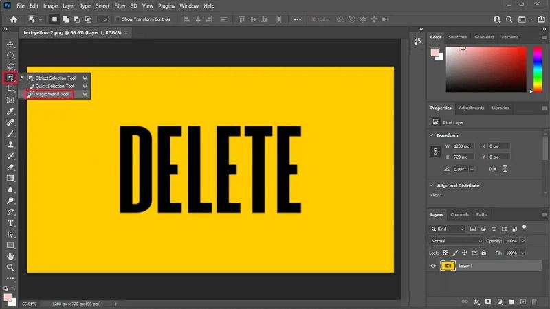This screenshot has height=309, width=550.
Task: Select the Move tool in toolbar
Action: tap(10, 45)
